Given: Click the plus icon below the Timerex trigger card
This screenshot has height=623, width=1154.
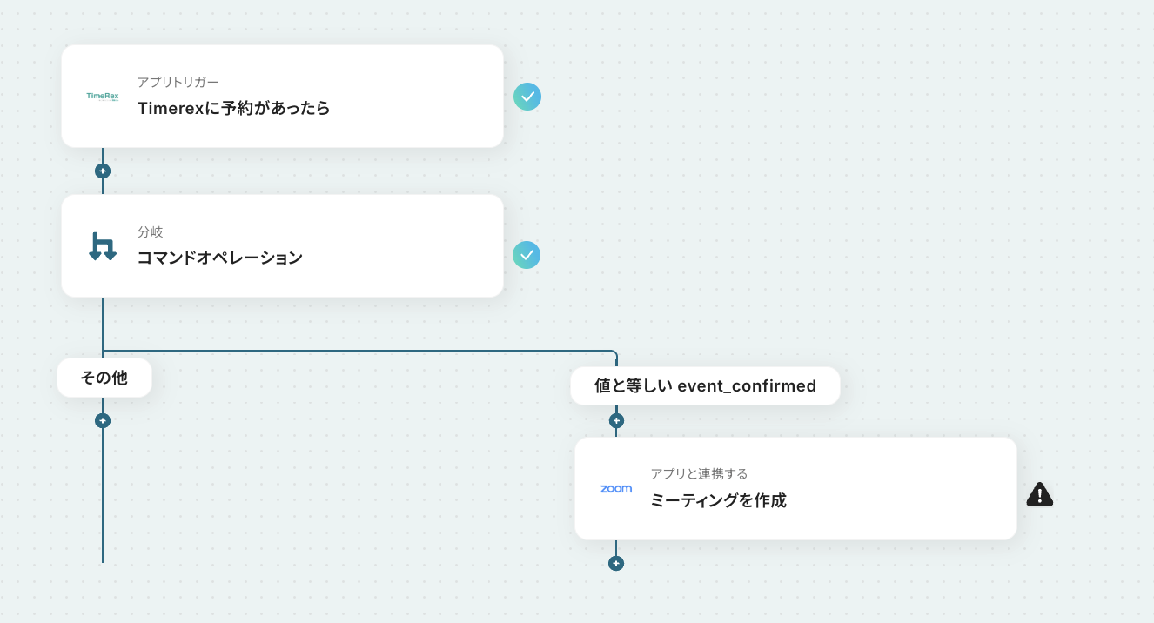Looking at the screenshot, I should click(103, 171).
